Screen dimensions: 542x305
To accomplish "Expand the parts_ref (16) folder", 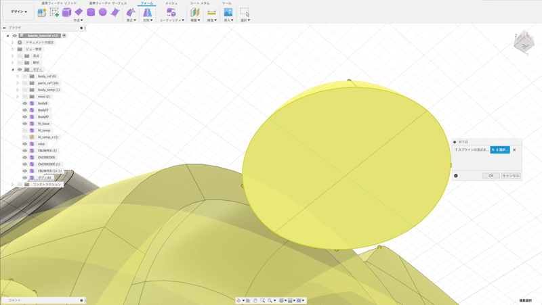I will (18, 83).
